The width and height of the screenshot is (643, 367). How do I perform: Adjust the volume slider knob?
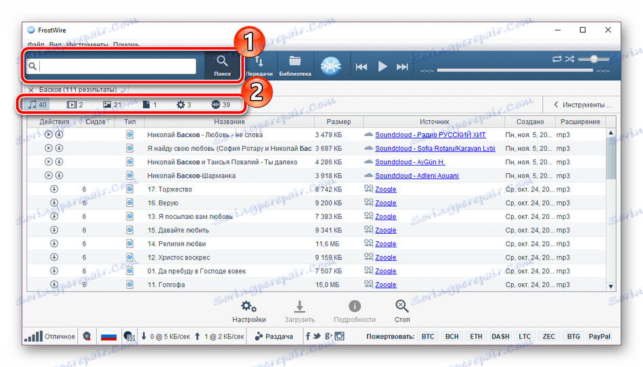click(594, 59)
